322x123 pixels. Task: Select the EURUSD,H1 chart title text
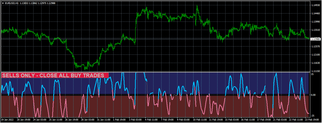(11, 3)
